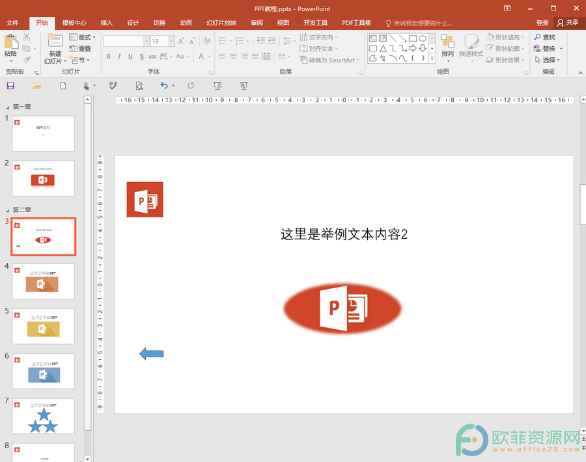Decrease font size with smaller A icon
This screenshot has height=462, width=586.
click(x=192, y=41)
